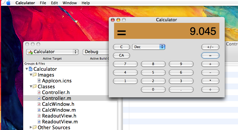This screenshot has width=238, height=130.
Task: Tap digit 5 on the keypad
Action: coord(153,73)
